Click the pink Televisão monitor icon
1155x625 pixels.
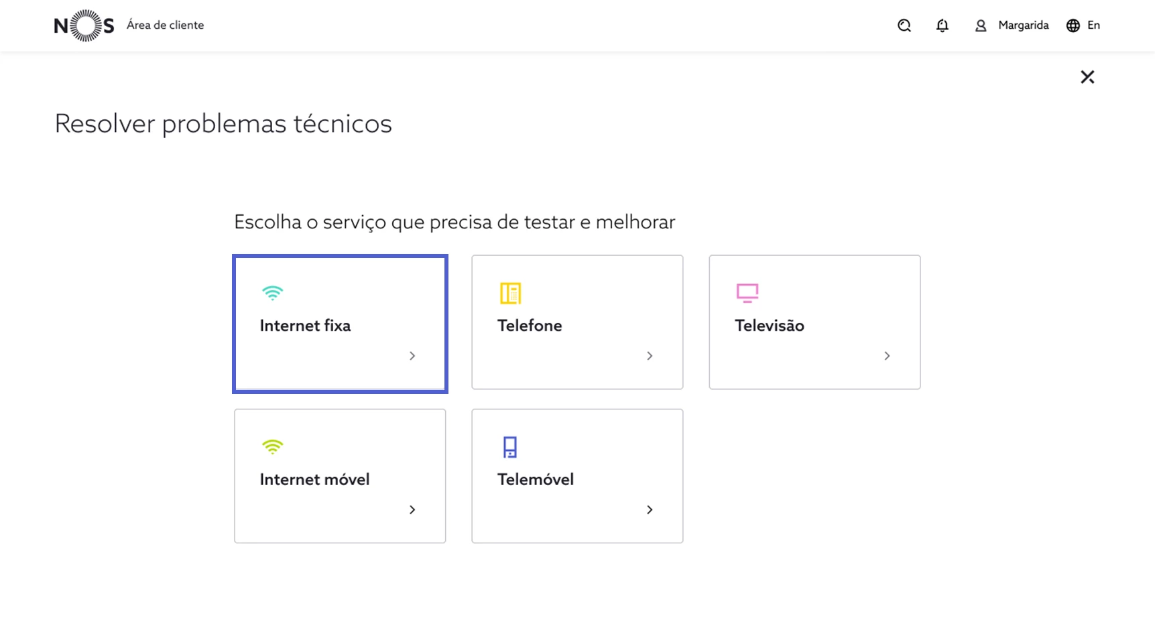pyautogui.click(x=747, y=293)
